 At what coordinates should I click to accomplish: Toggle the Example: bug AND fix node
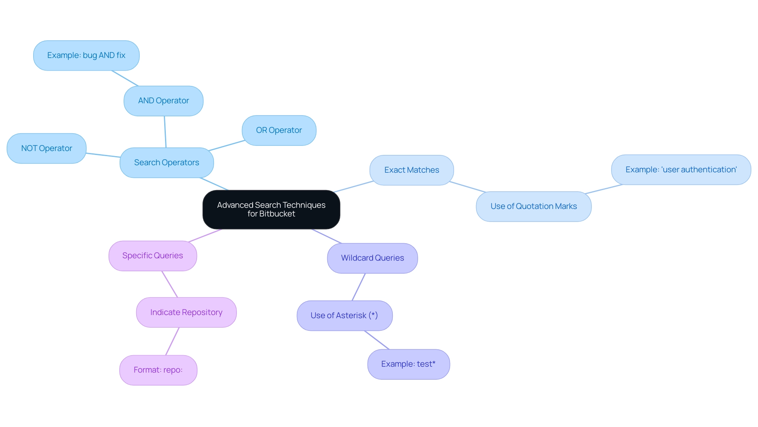pos(87,55)
